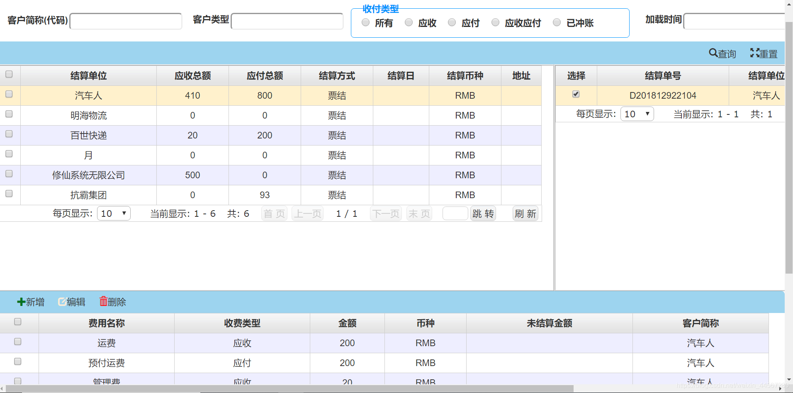The image size is (793, 393).
Task: Focus the 客户类型 input field
Action: coord(287,21)
